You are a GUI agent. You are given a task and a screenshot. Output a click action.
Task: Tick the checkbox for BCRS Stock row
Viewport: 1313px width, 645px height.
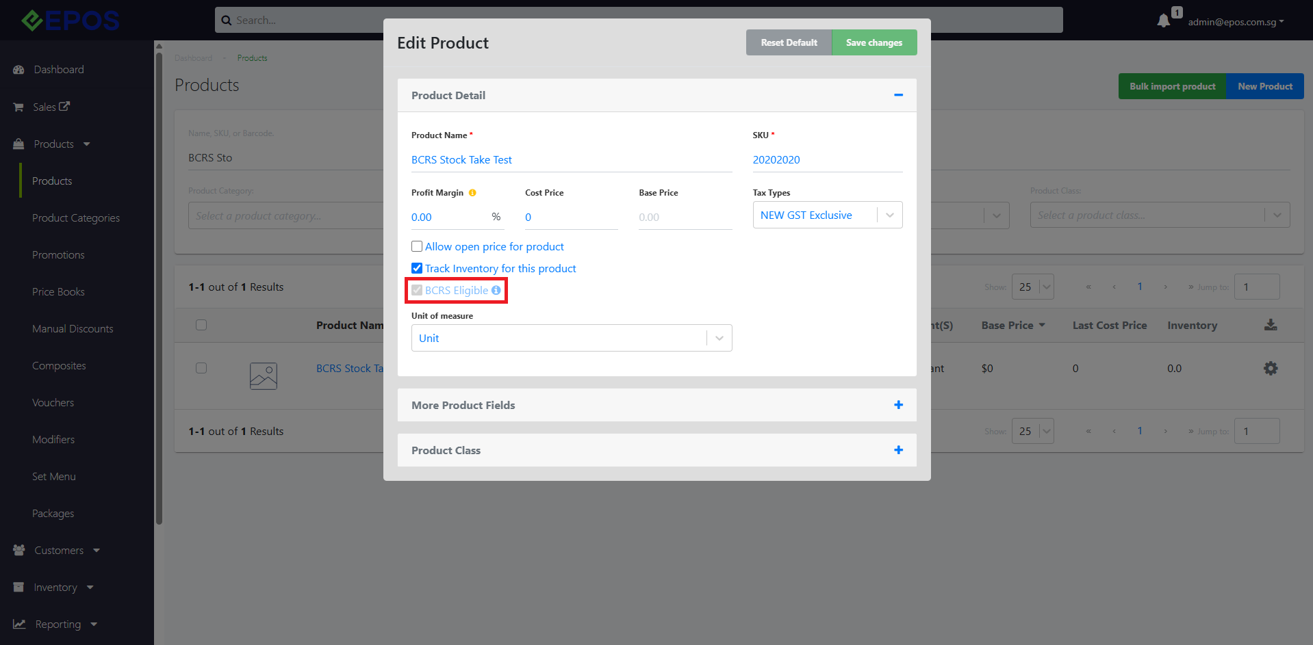pyautogui.click(x=201, y=368)
